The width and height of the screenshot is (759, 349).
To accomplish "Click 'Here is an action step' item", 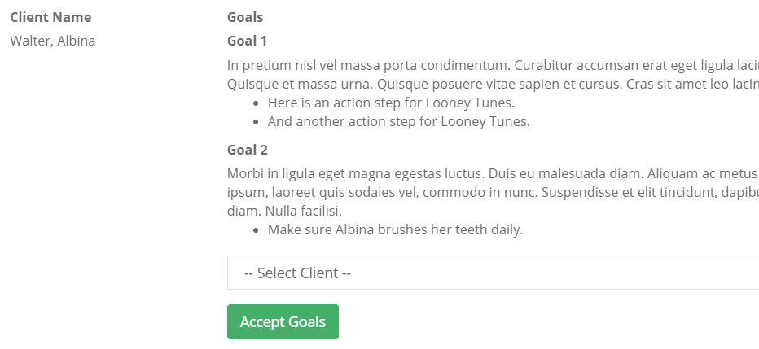I will [391, 103].
